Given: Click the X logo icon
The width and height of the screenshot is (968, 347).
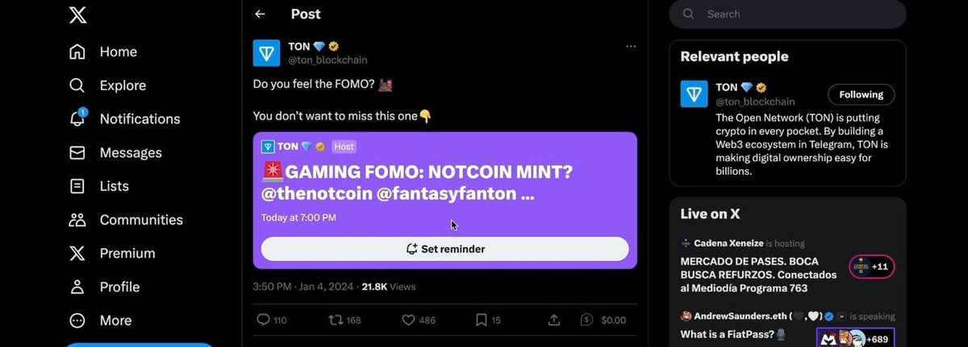Looking at the screenshot, I should pos(77,14).
